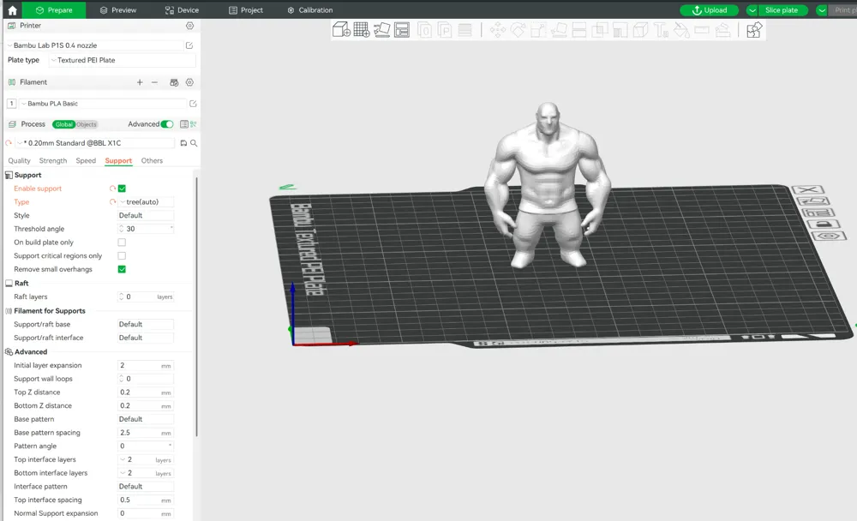Add a filament with plus icon
The image size is (857, 521).
pyautogui.click(x=140, y=82)
